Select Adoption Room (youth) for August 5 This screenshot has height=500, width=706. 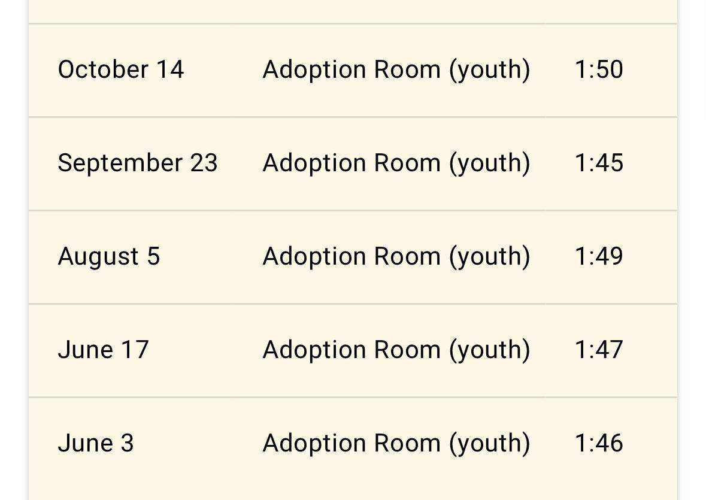[x=396, y=256]
